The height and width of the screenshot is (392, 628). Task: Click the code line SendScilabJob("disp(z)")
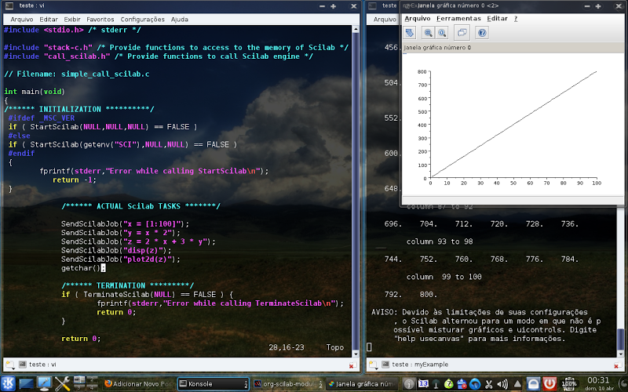coord(116,250)
